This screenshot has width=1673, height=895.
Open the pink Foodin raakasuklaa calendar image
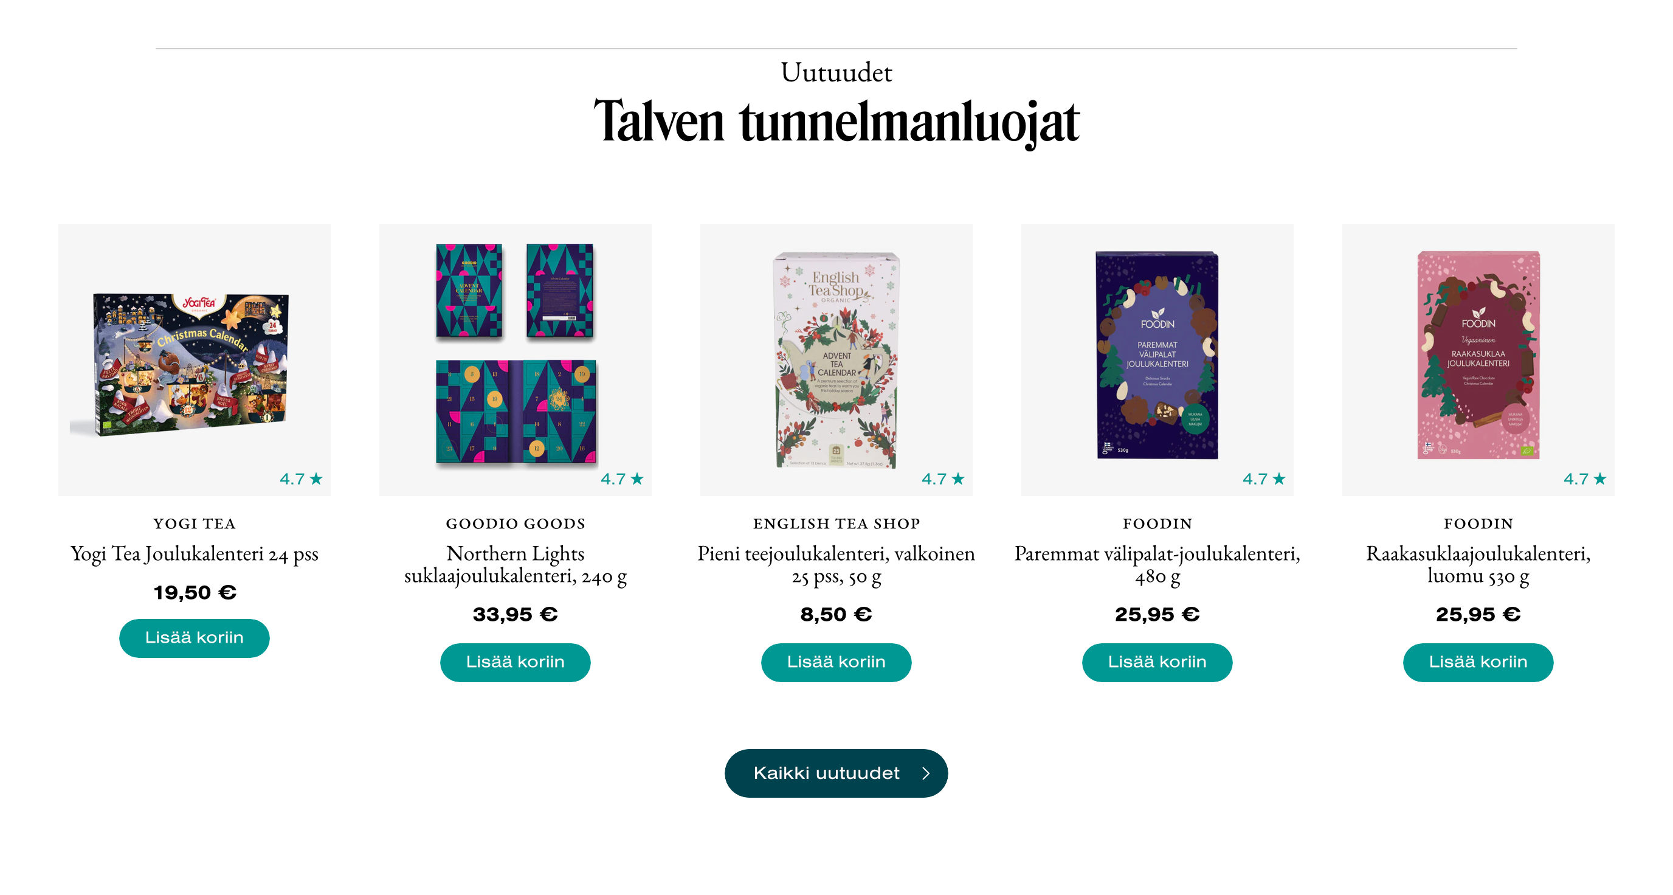coord(1477,360)
